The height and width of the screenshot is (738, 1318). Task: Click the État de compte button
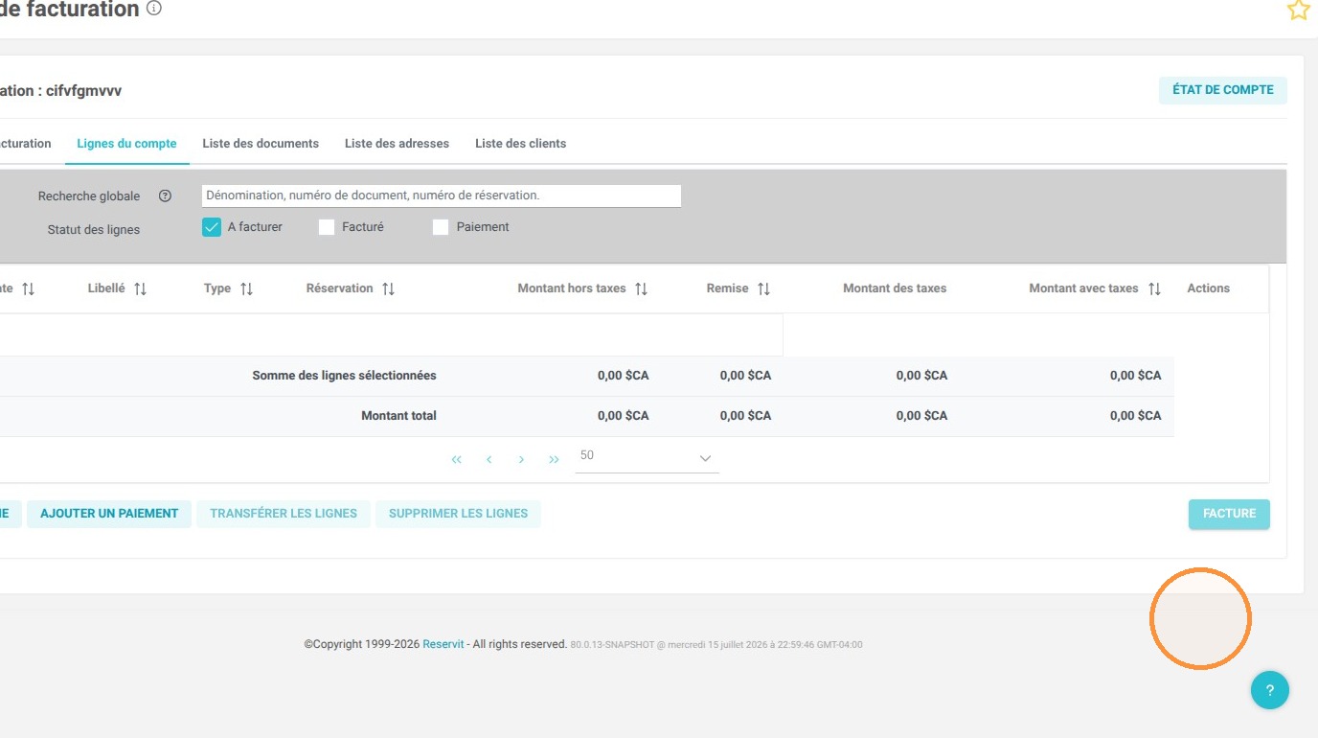click(1223, 90)
